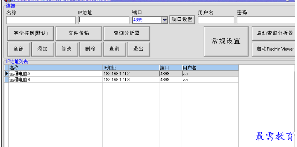Image resolution: width=297 pixels, height=147 pixels.
Task: Click IP cell 192.168.1.103
Action: click(x=131, y=80)
